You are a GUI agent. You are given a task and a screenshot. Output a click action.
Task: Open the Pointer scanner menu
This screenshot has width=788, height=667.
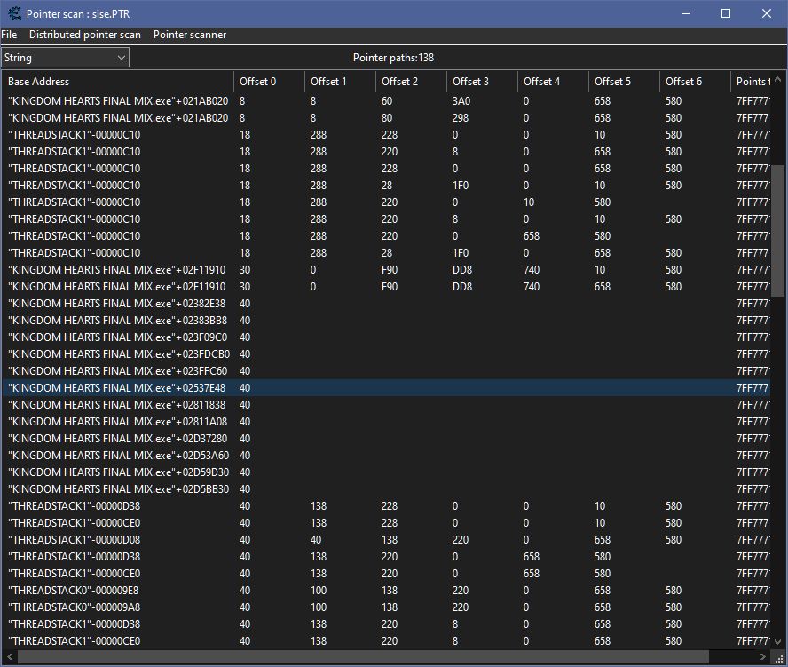[x=189, y=35]
